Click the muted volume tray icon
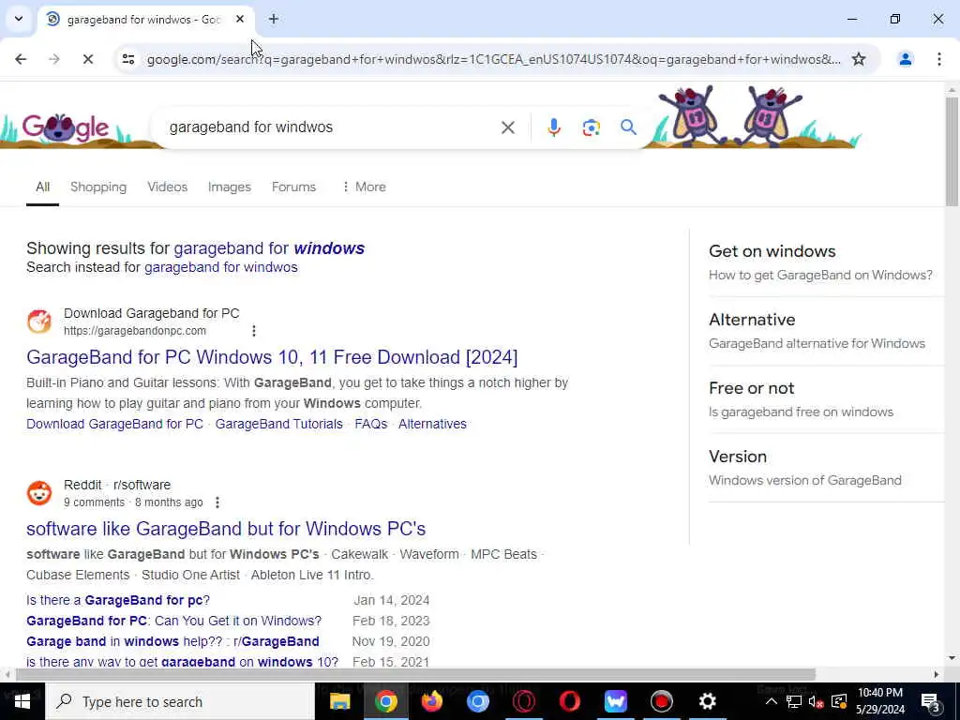960x720 pixels. pyautogui.click(x=816, y=701)
